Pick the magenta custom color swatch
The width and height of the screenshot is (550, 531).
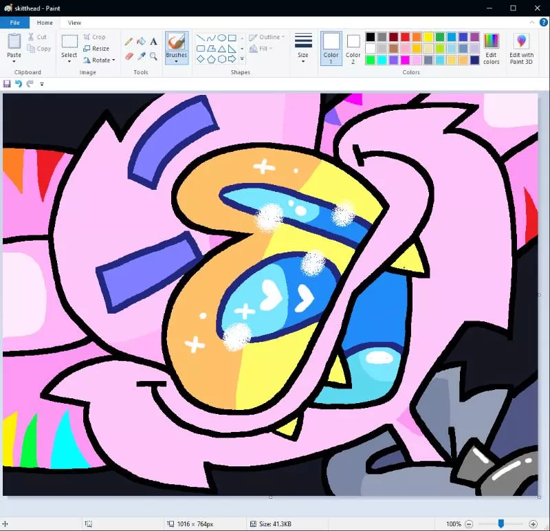(405, 60)
